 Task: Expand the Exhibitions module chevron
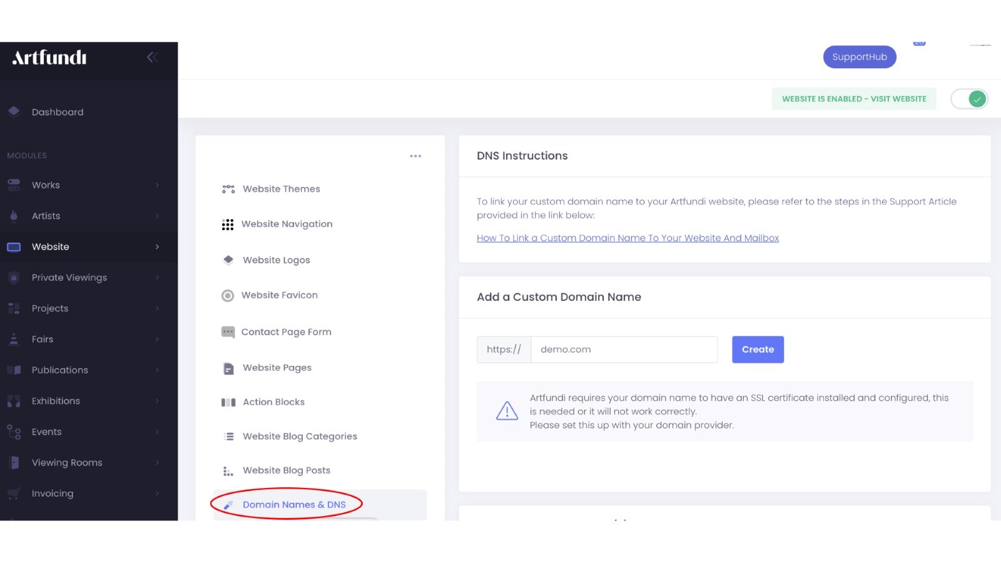pos(157,401)
